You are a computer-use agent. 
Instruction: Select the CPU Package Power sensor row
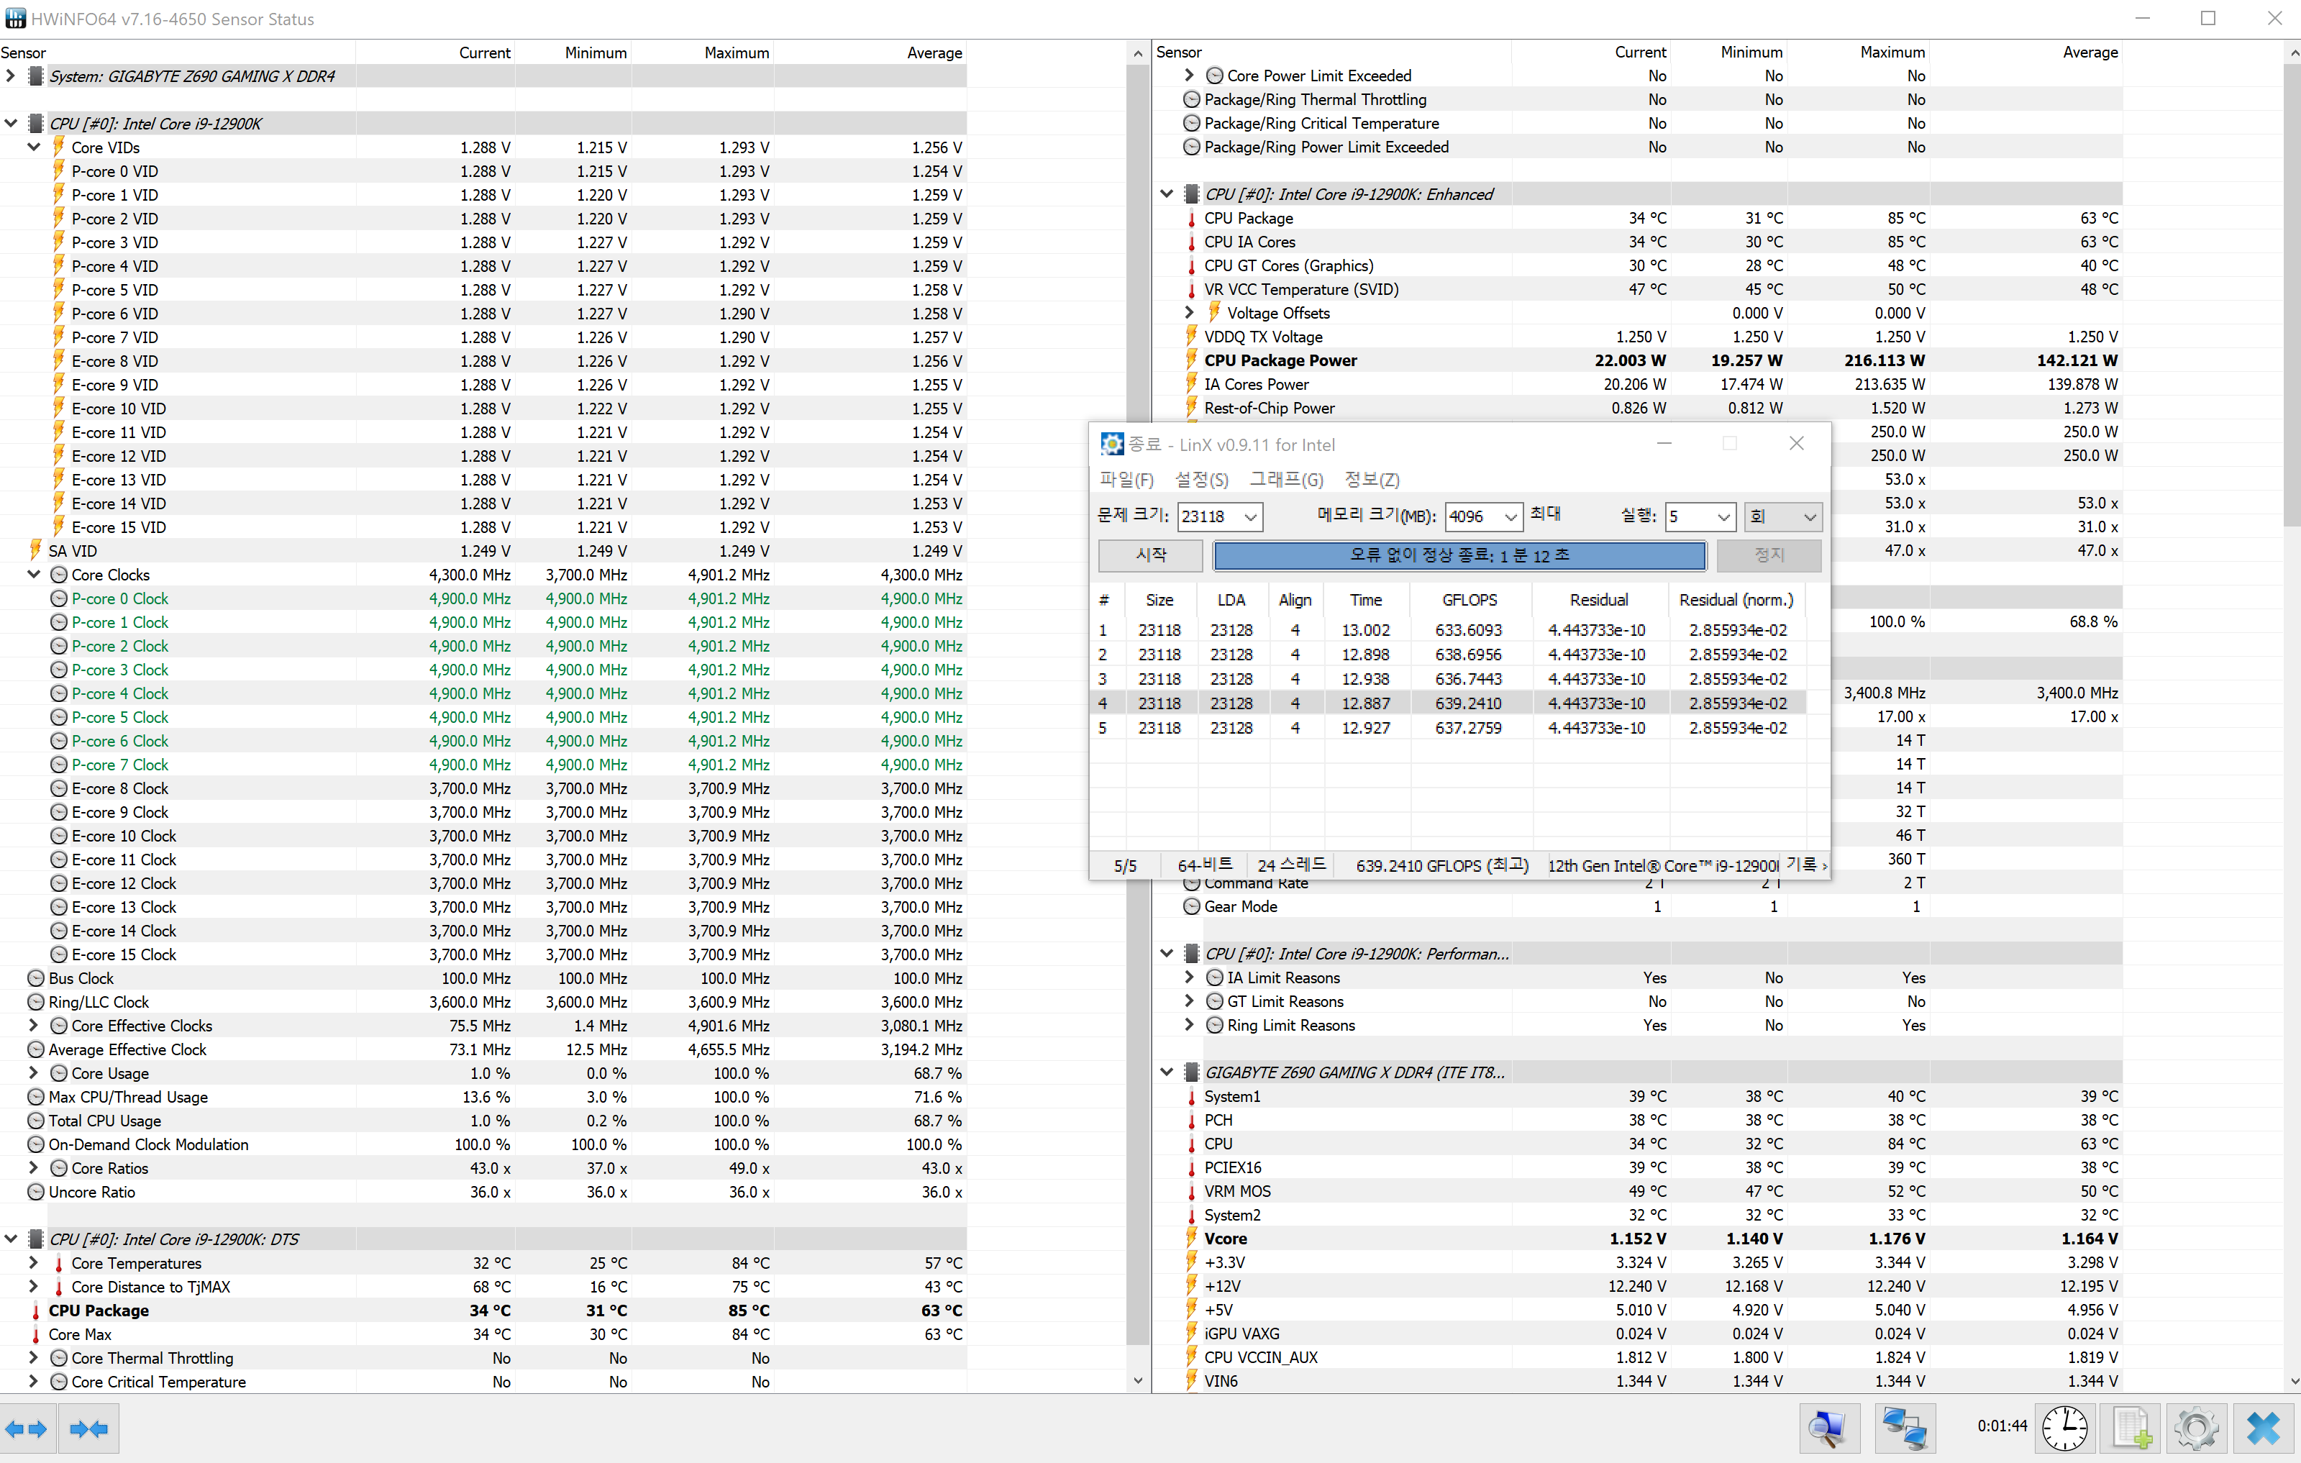pos(1280,360)
